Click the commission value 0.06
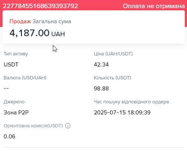This screenshot has height=151, width=187. (10, 137)
